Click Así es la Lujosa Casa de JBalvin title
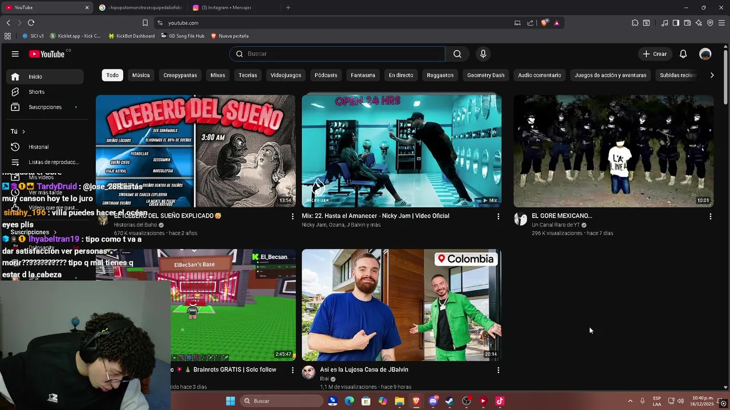The image size is (730, 410). click(x=364, y=370)
